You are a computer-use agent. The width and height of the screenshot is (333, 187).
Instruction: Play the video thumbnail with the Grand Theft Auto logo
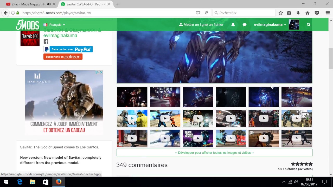point(297,118)
